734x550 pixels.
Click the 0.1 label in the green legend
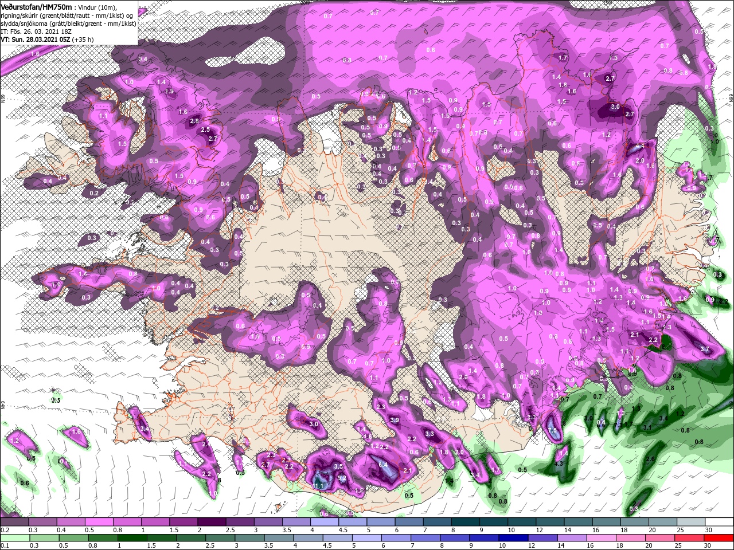[x=5, y=545]
